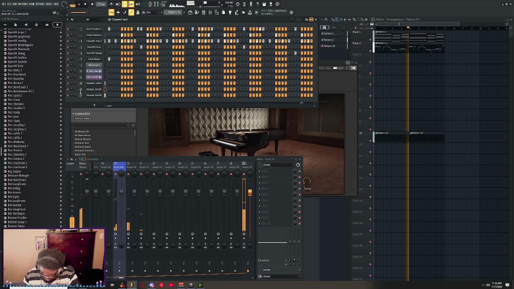Mute the Kick FrizzBee 1 channel
Screen dimensions: 514x289
(68, 29)
